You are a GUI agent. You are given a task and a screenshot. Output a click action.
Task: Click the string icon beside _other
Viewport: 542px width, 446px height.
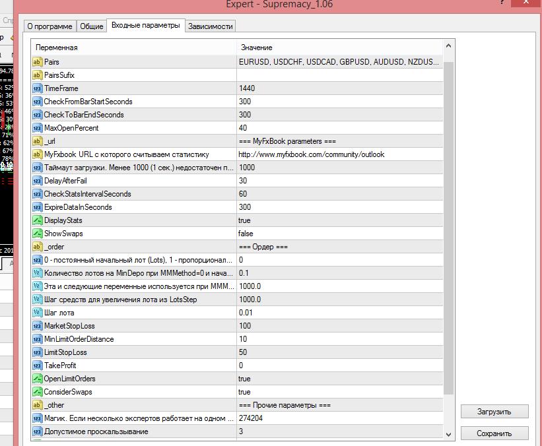(x=37, y=405)
